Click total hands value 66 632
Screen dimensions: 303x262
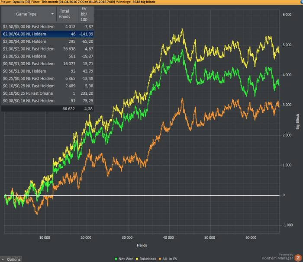click(68, 109)
